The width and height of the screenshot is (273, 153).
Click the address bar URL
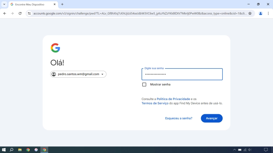tap(140, 13)
